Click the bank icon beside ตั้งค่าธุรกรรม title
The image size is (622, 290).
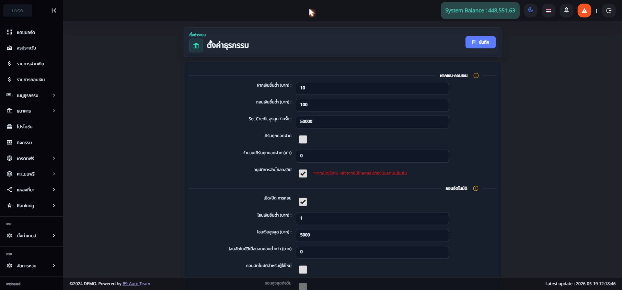[196, 46]
